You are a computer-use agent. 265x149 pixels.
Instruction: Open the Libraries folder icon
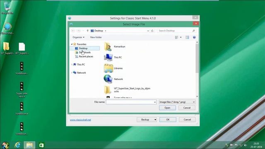pyautogui.click(x=108, y=68)
